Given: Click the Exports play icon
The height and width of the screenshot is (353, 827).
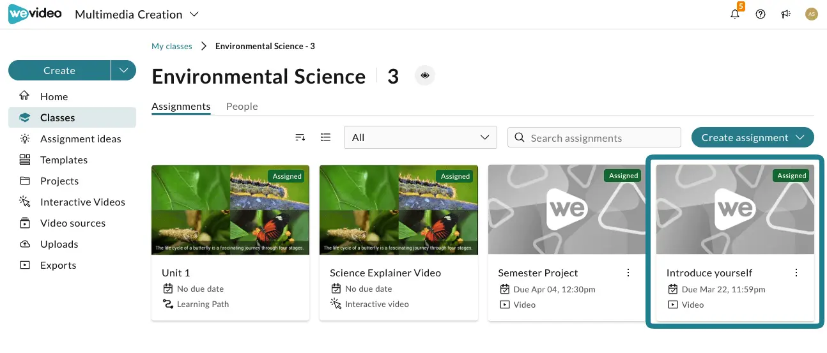Looking at the screenshot, I should pyautogui.click(x=25, y=265).
